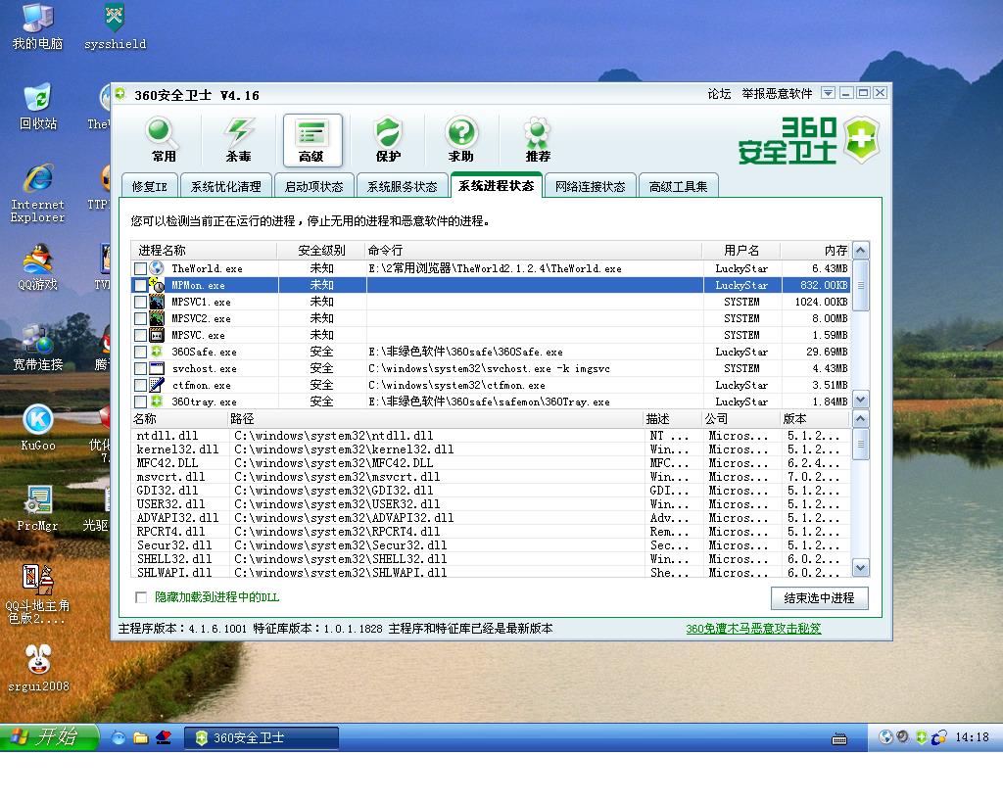Switch to the 修复IE tab
1003x803 pixels.
(150, 186)
